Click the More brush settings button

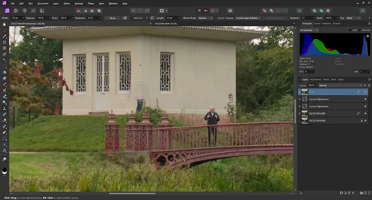pos(112,18)
